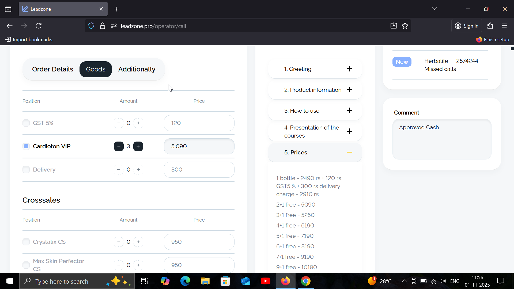Click the Approved Cash comment field
Viewport: 514px width, 289px height.
(x=442, y=139)
